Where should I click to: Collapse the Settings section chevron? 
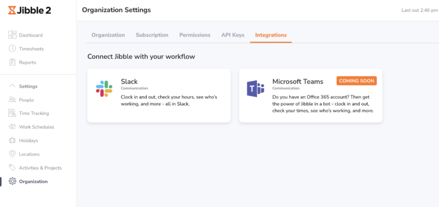point(13,86)
